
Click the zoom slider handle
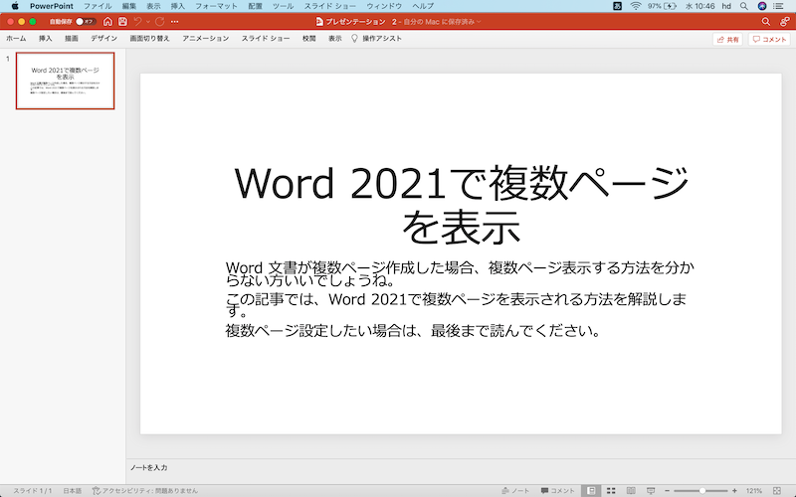tap(700, 491)
